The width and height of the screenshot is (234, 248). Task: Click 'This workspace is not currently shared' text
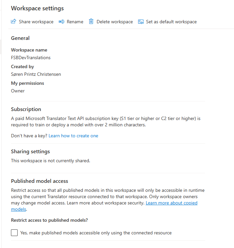pyautogui.click(x=51, y=161)
